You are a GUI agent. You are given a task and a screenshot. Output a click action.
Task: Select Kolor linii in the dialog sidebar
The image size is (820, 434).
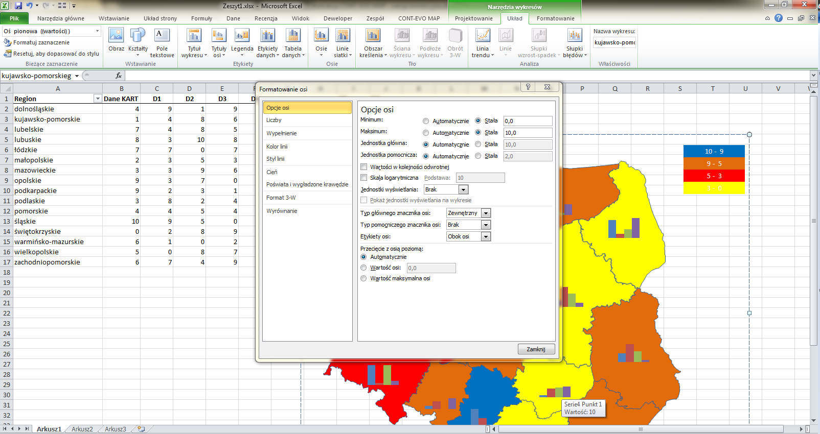307,147
